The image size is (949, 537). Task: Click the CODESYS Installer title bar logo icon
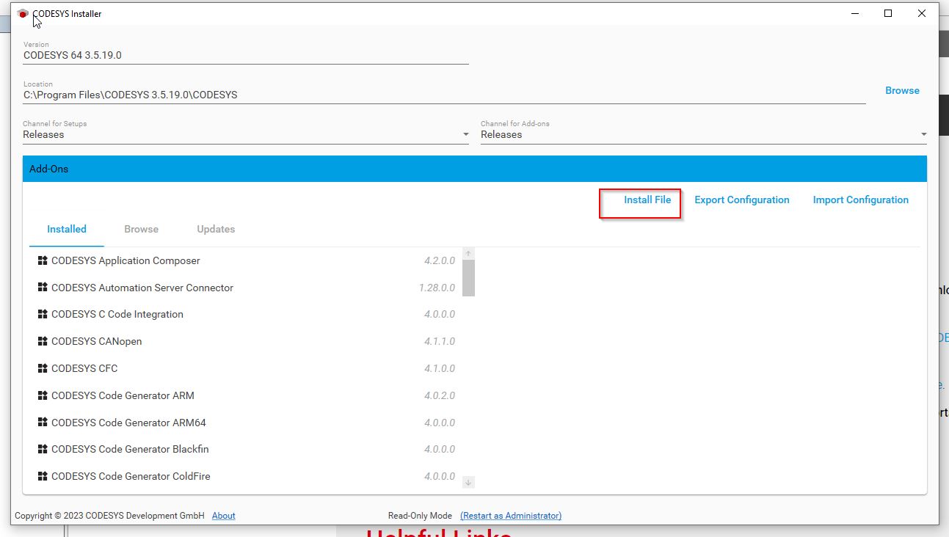click(23, 14)
